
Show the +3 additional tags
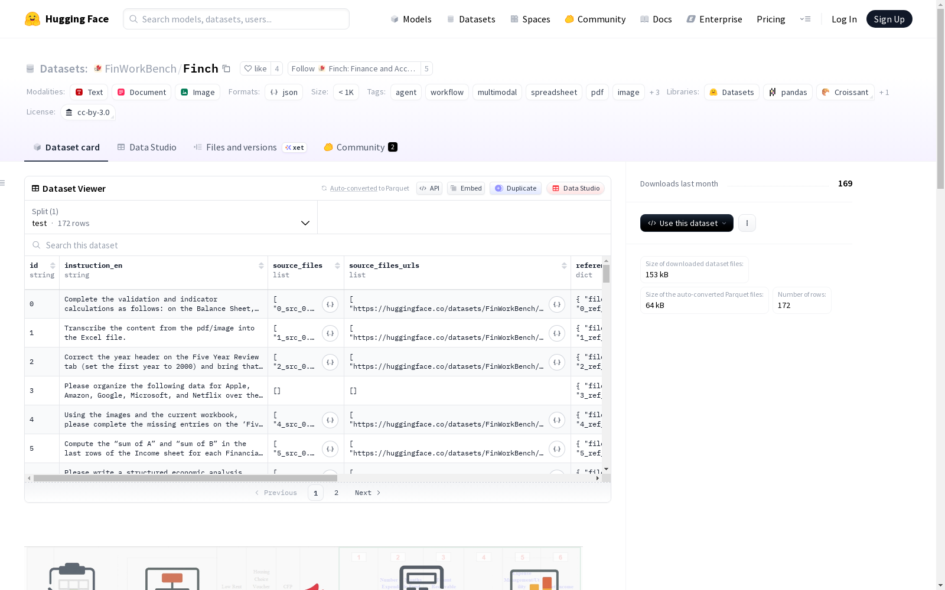click(x=654, y=92)
